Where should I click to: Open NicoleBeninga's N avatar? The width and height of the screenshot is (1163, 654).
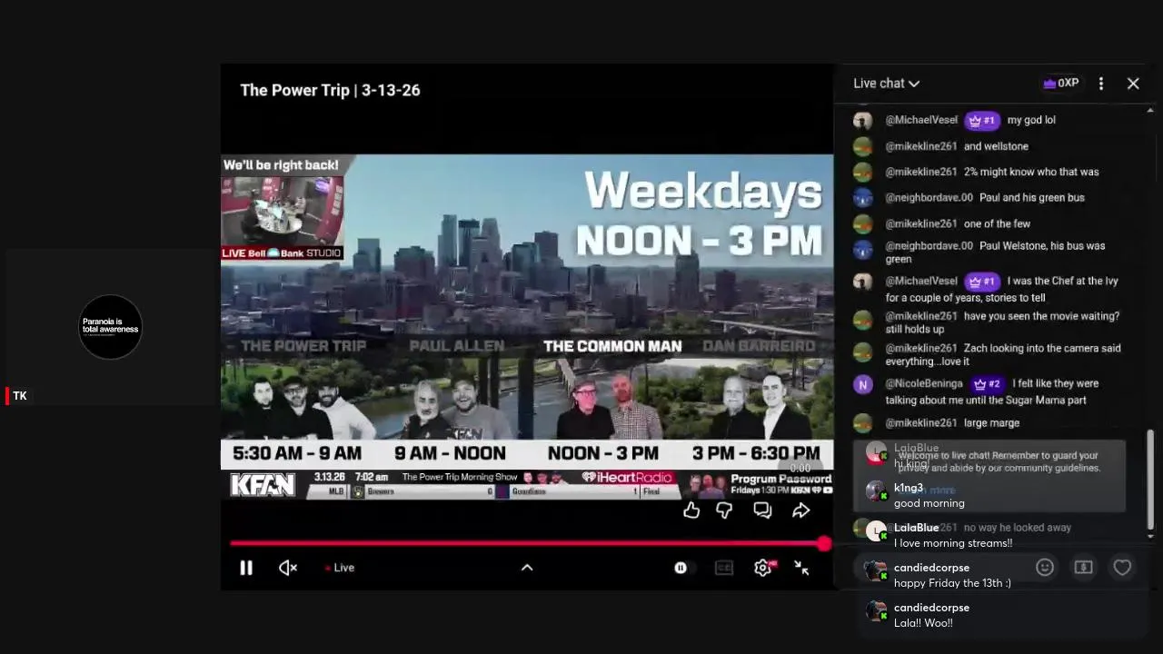coord(863,384)
